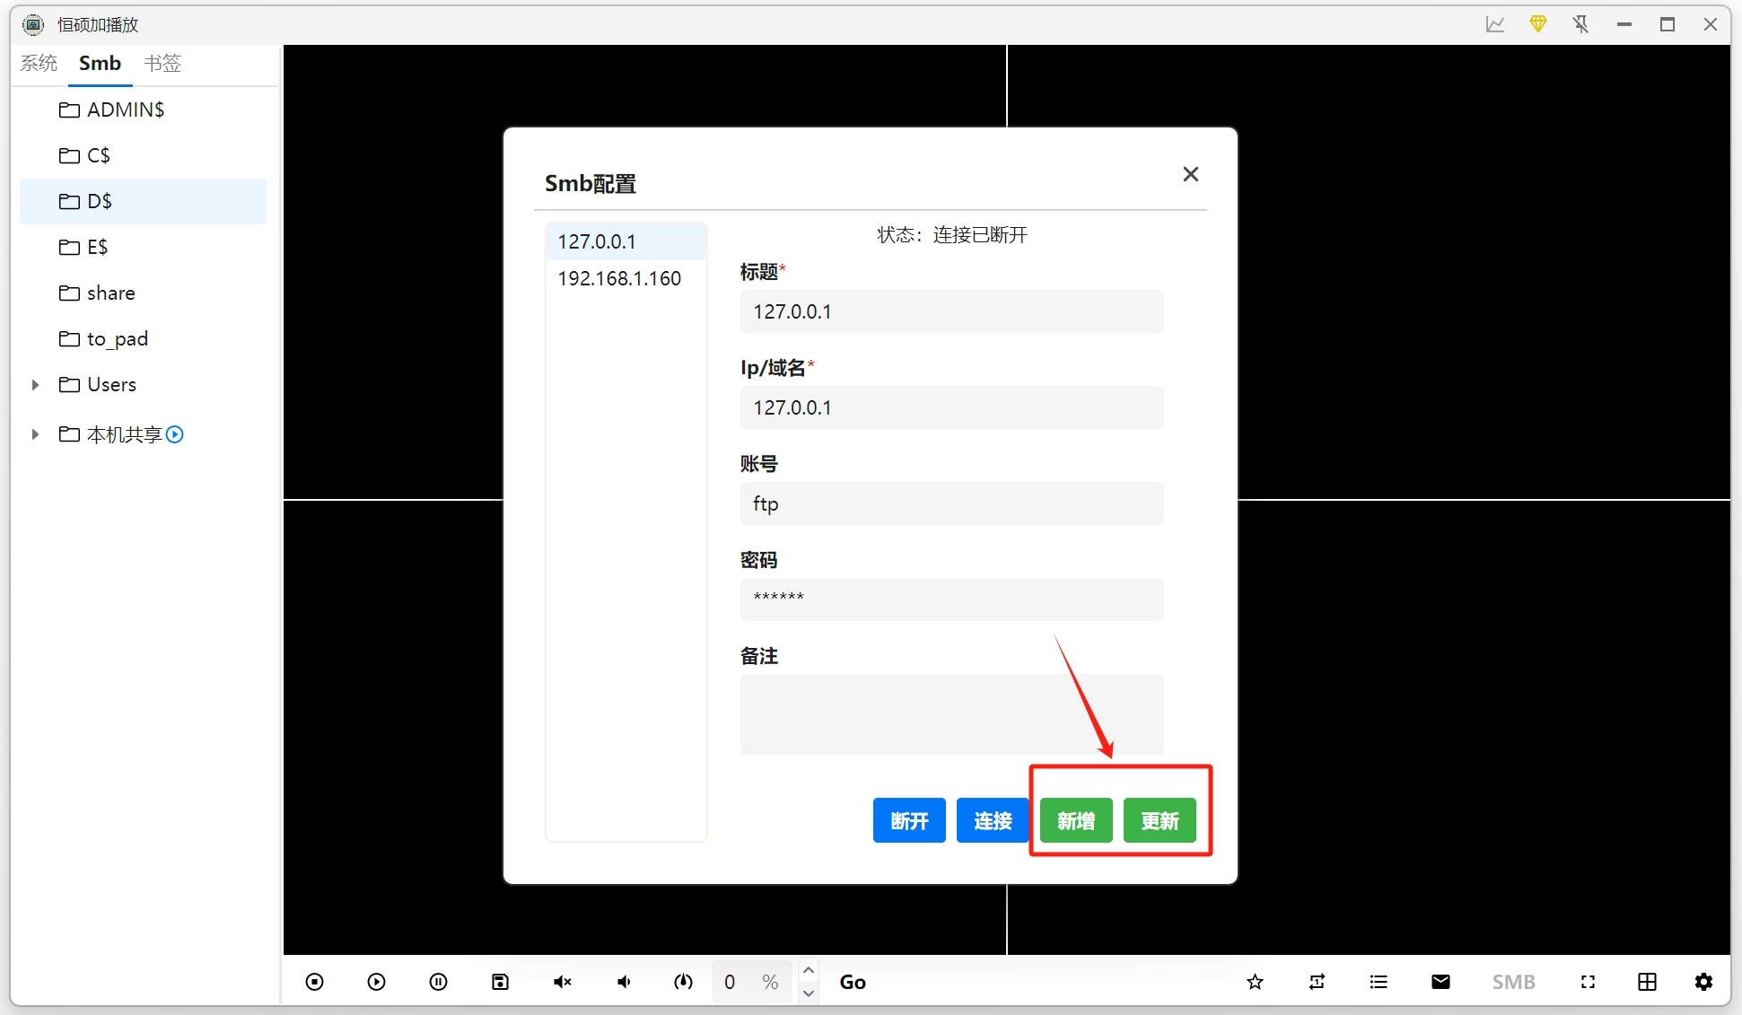This screenshot has height=1015, width=1742.
Task: Open the playlist list icon
Action: click(x=1379, y=982)
